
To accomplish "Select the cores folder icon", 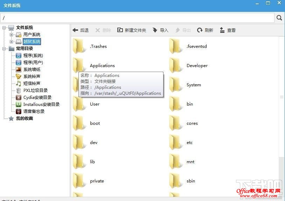I will (175, 123).
